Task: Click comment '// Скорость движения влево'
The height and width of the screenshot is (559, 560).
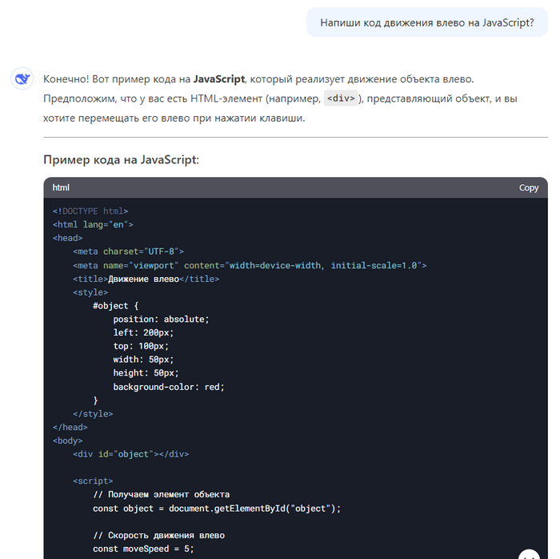Action: tap(158, 536)
